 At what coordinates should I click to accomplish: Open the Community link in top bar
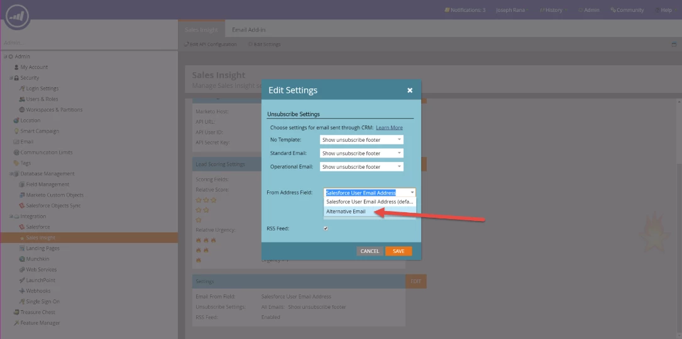(627, 10)
